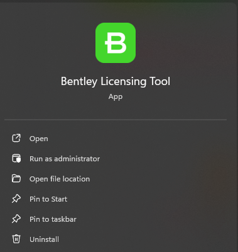Image resolution: width=238 pixels, height=252 pixels.
Task: Select the Uninstall option
Action: pos(44,239)
